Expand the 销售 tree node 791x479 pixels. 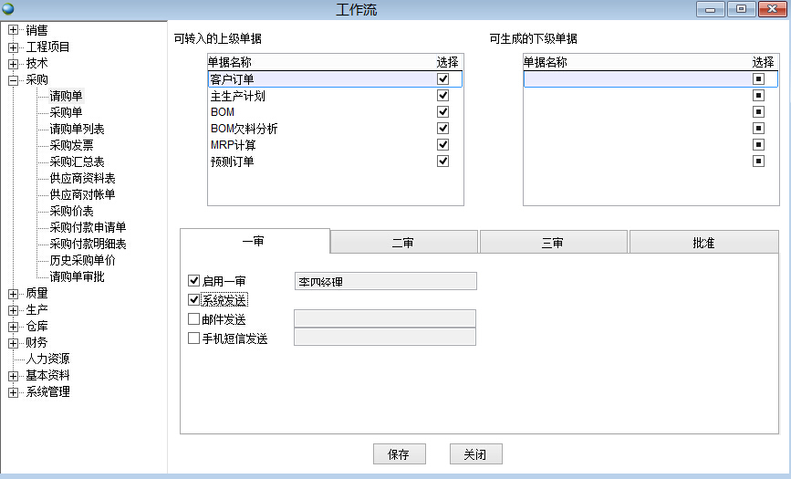click(x=14, y=29)
